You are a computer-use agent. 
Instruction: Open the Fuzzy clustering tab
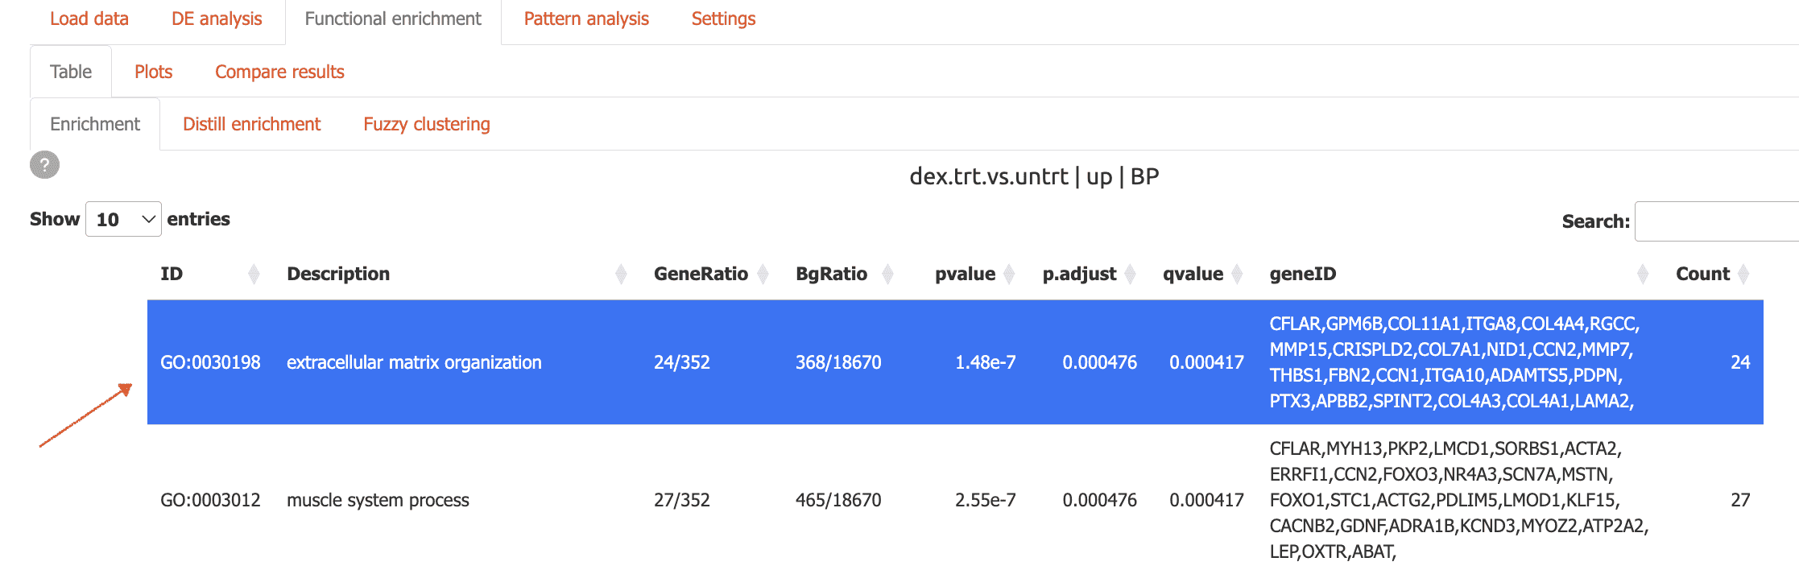[x=426, y=125]
